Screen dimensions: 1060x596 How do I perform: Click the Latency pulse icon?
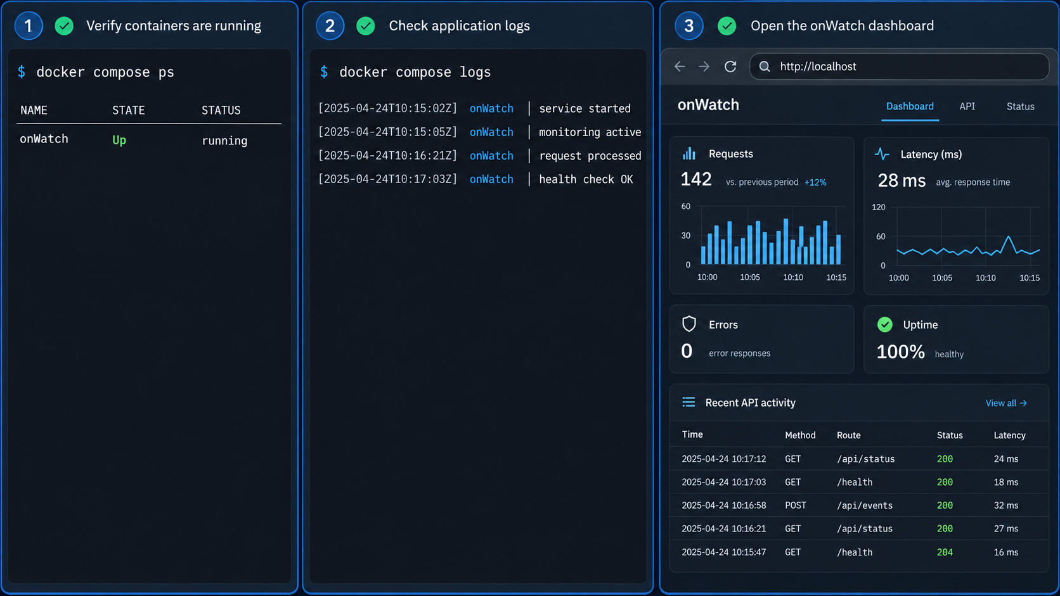click(x=882, y=154)
